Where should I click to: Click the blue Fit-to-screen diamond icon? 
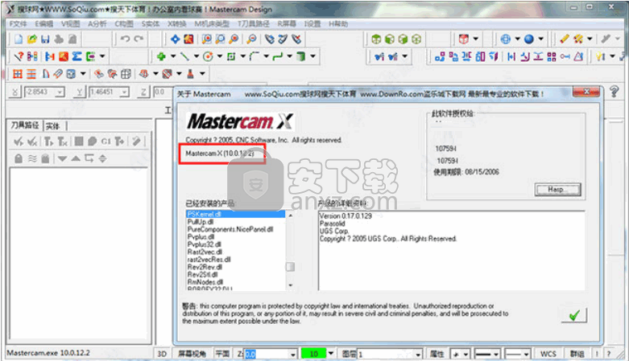pyautogui.click(x=176, y=39)
